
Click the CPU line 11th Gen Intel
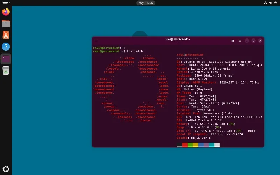[220, 117]
